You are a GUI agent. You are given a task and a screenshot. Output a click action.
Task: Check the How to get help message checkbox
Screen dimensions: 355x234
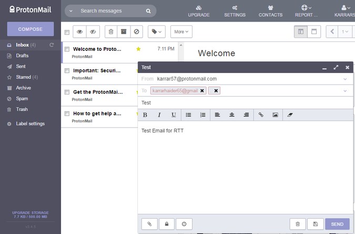(67, 113)
